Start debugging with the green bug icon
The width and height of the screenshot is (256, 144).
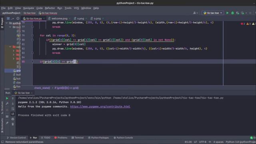pyautogui.click(x=232, y=13)
